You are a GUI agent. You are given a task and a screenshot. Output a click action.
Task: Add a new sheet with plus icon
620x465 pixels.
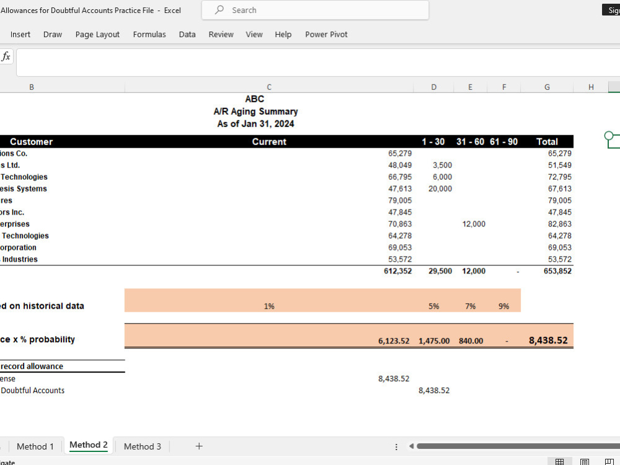(x=199, y=446)
